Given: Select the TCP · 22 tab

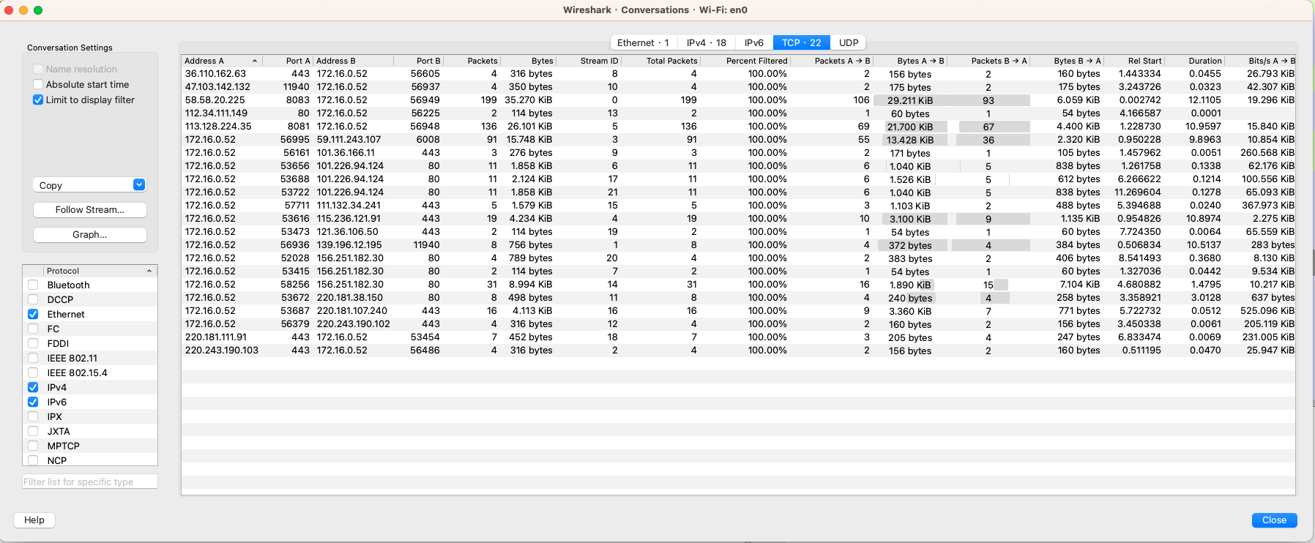Looking at the screenshot, I should click(x=802, y=42).
